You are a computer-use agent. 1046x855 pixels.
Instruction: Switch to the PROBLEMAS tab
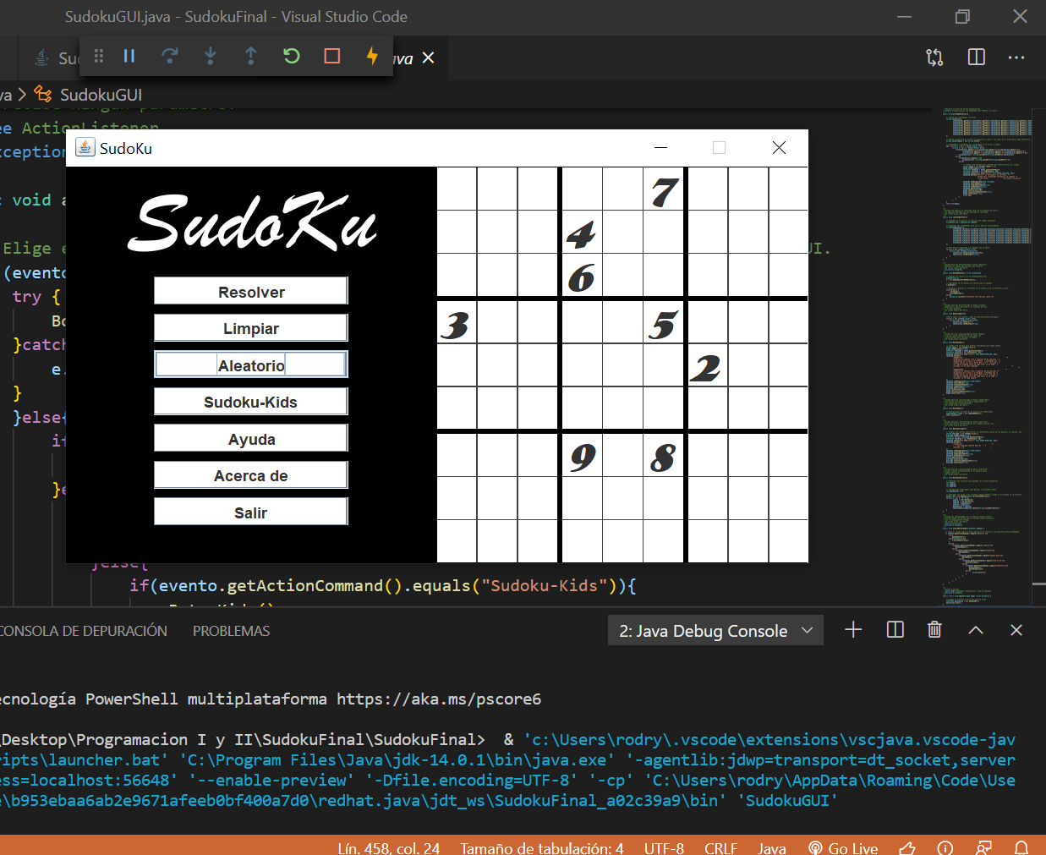[x=231, y=631]
